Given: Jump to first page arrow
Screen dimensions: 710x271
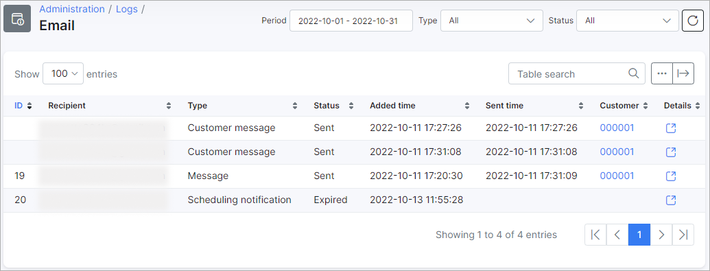Looking at the screenshot, I should click(595, 234).
